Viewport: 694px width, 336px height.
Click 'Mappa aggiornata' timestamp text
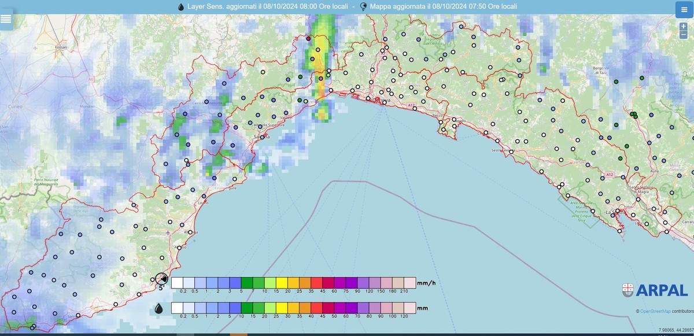point(444,6)
